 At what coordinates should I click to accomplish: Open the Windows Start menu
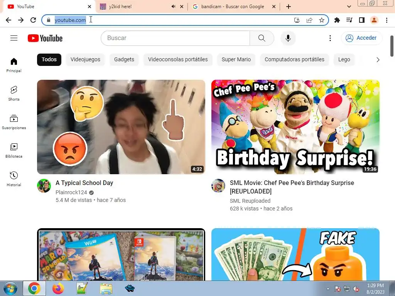[10, 289]
